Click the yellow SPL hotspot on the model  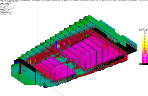coord(58,46)
